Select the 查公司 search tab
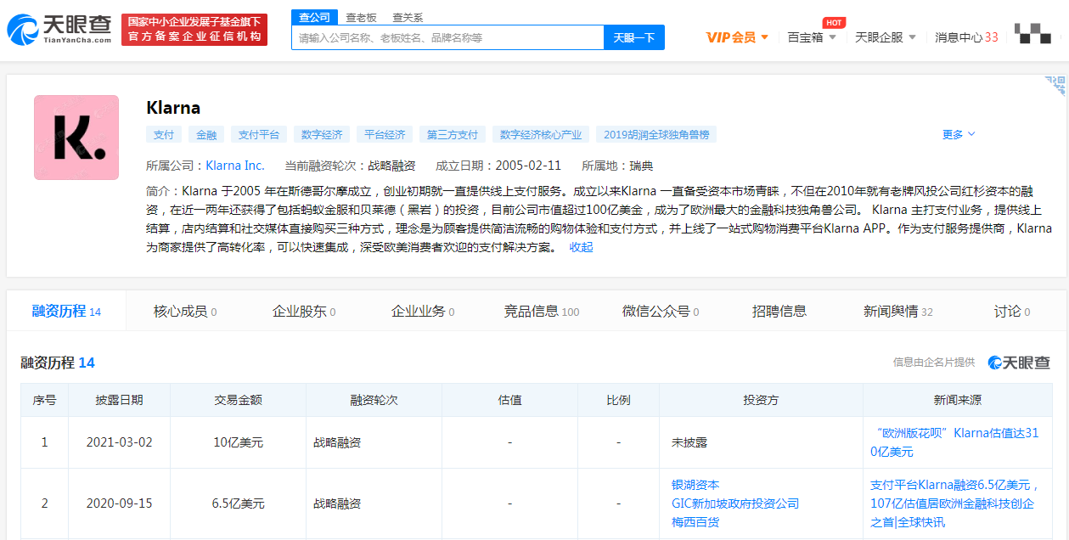Viewport: 1069px width, 540px height. pos(315,17)
